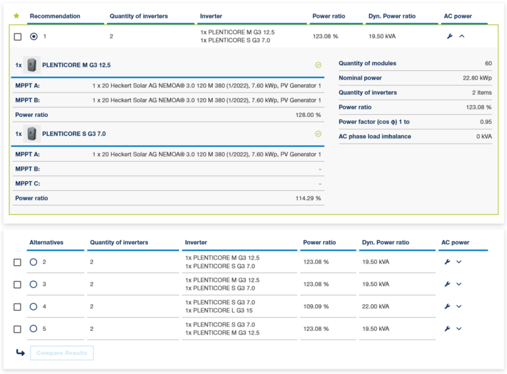The height and width of the screenshot is (374, 507).
Task: Click green check status of PLENTICORE M G3 12.5
Action: (318, 65)
